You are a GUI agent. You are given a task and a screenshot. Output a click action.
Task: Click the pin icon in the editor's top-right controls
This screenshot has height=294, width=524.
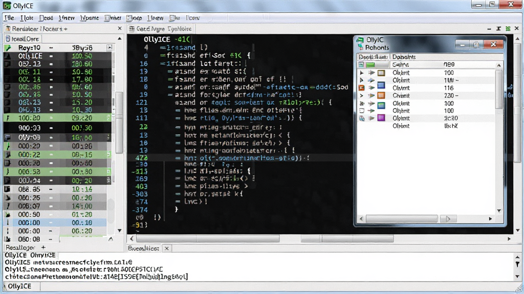click(498, 29)
